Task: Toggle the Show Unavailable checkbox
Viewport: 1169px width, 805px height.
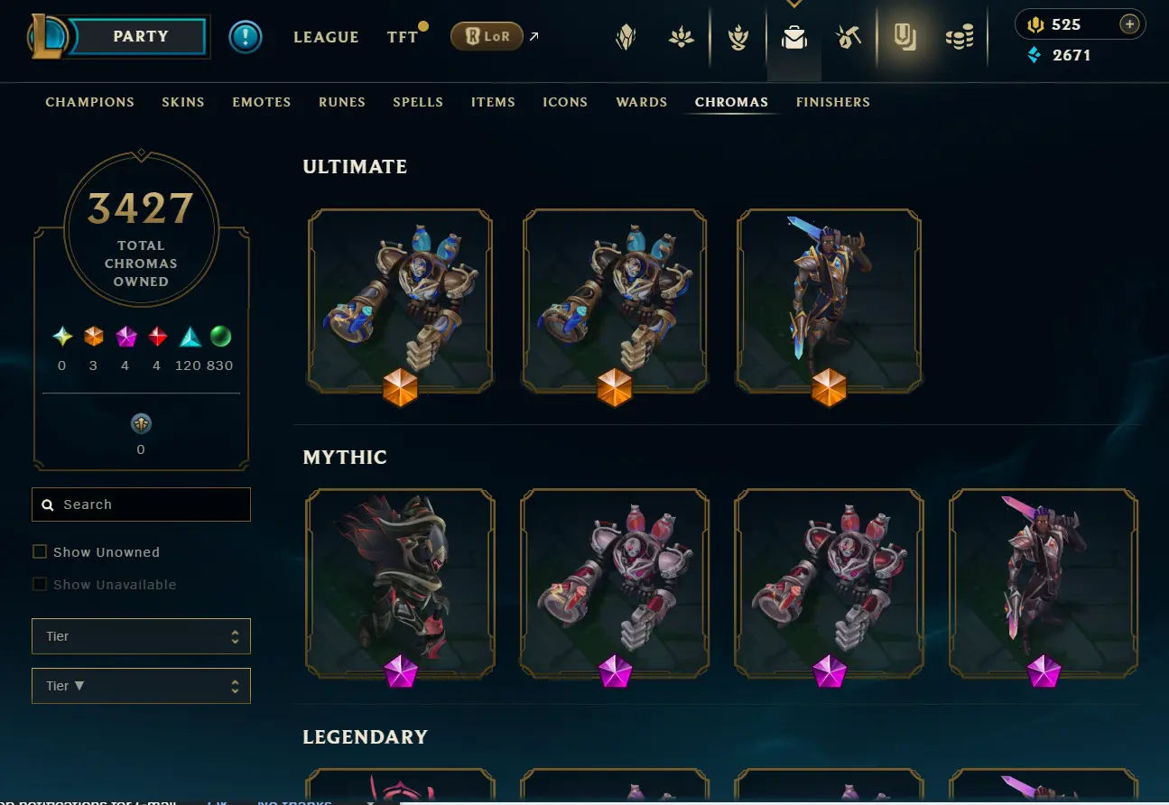Action: click(x=40, y=584)
